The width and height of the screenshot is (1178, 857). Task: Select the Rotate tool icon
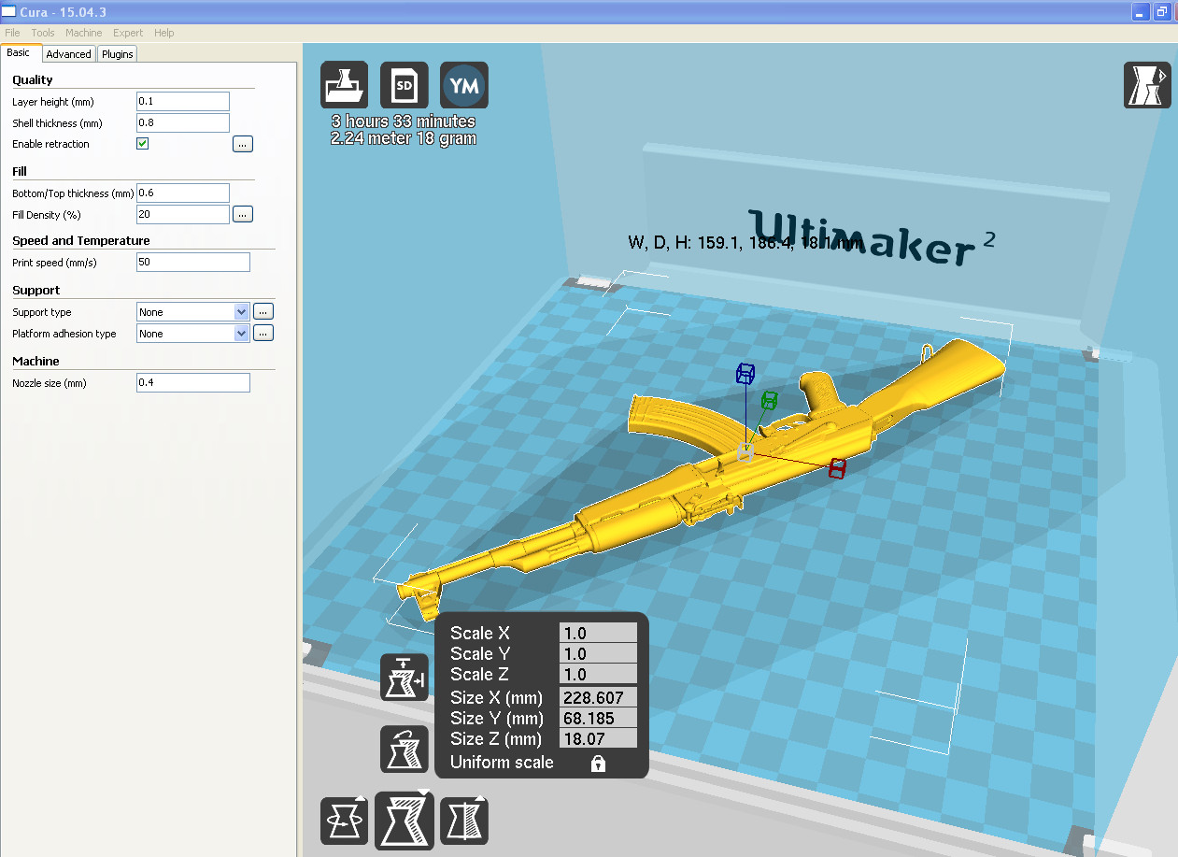click(x=344, y=821)
